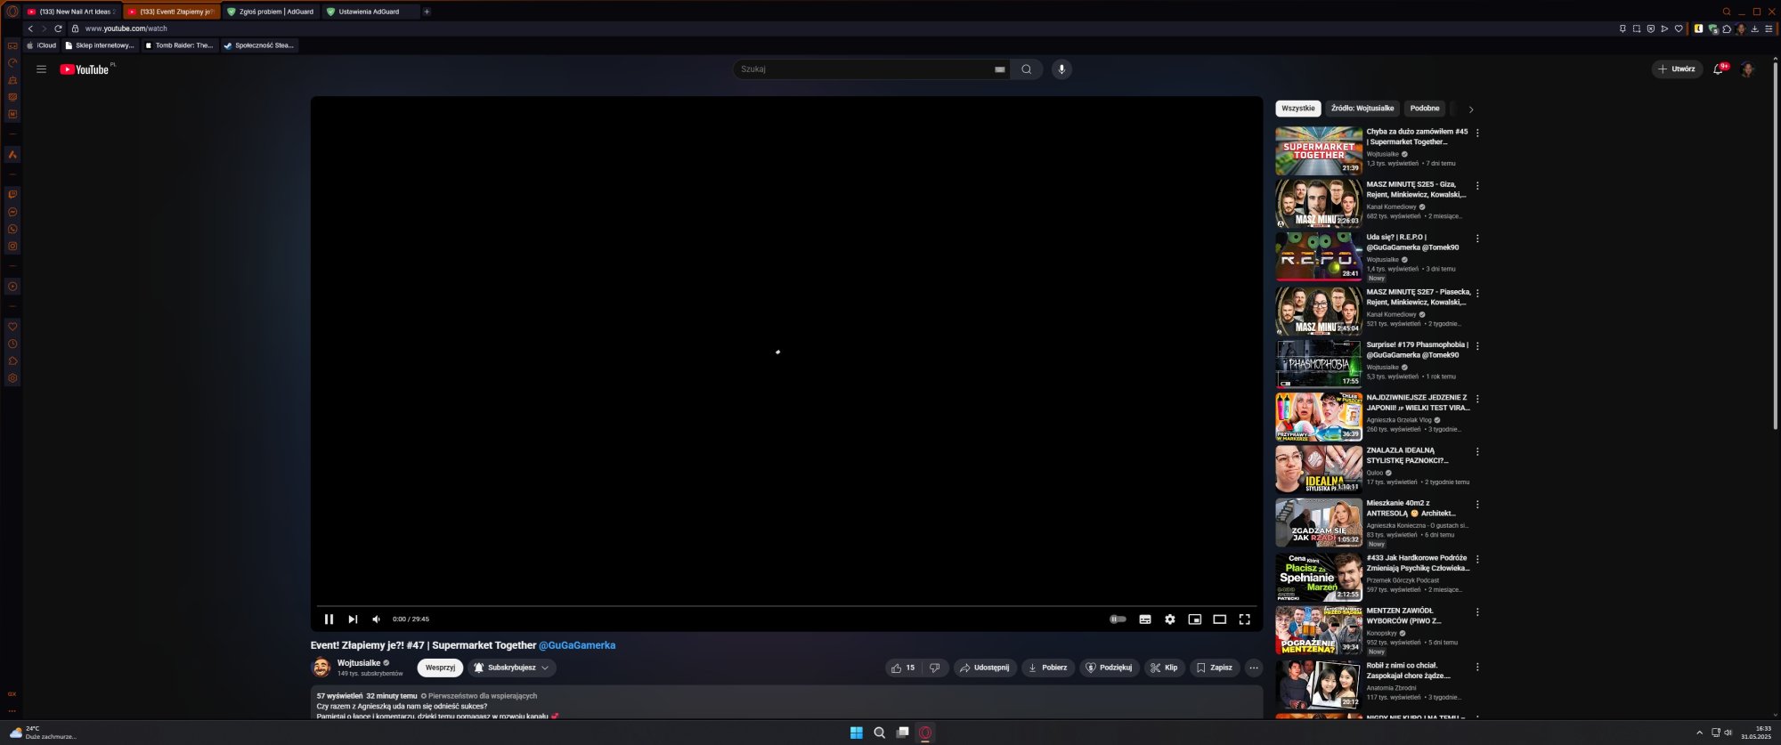This screenshot has height=745, width=1781.
Task: Toggle the autoplay switch in the player
Action: coord(1118,619)
